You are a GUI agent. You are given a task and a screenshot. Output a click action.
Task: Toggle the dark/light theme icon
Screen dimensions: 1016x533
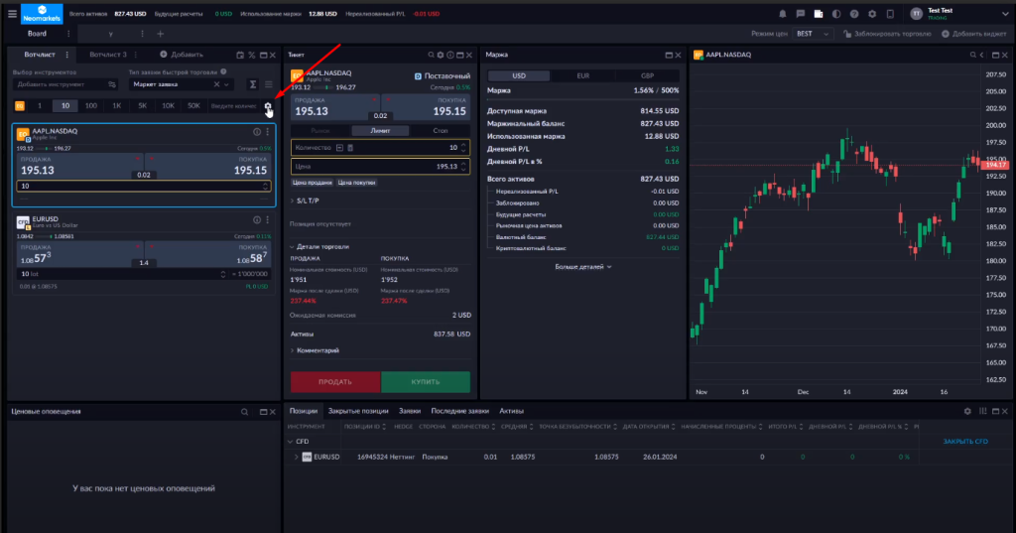click(x=836, y=14)
